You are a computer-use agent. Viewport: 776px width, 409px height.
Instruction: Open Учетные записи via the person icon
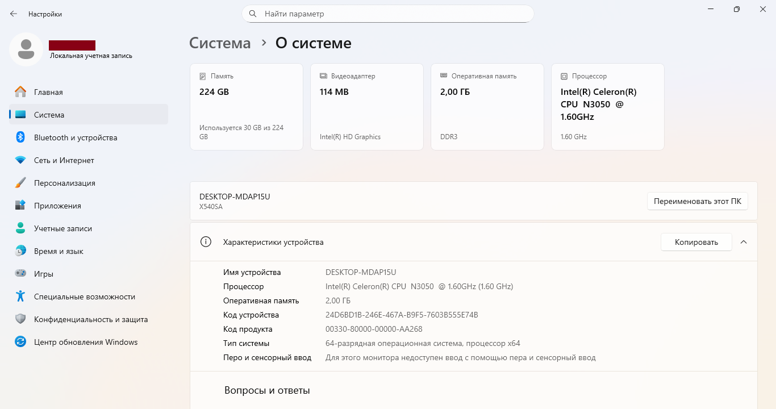pos(20,228)
